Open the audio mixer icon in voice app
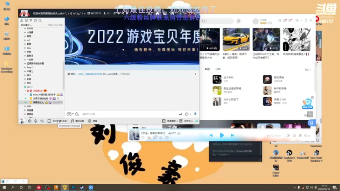Image resolution: width=340 pixels, height=191 pixels. pos(42,121)
